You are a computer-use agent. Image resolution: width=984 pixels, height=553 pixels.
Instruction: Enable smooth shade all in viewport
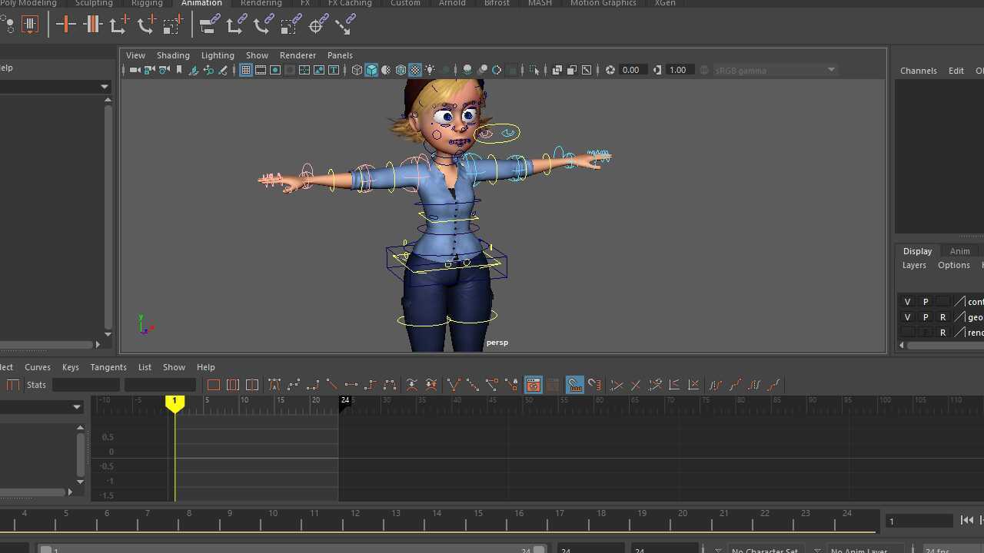[371, 70]
